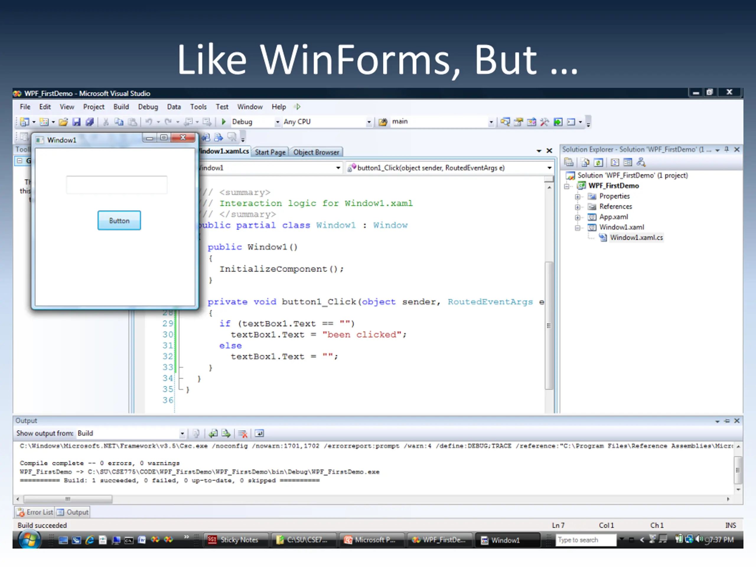Click the Button in Window1 app
This screenshot has width=756, height=567.
coord(119,220)
